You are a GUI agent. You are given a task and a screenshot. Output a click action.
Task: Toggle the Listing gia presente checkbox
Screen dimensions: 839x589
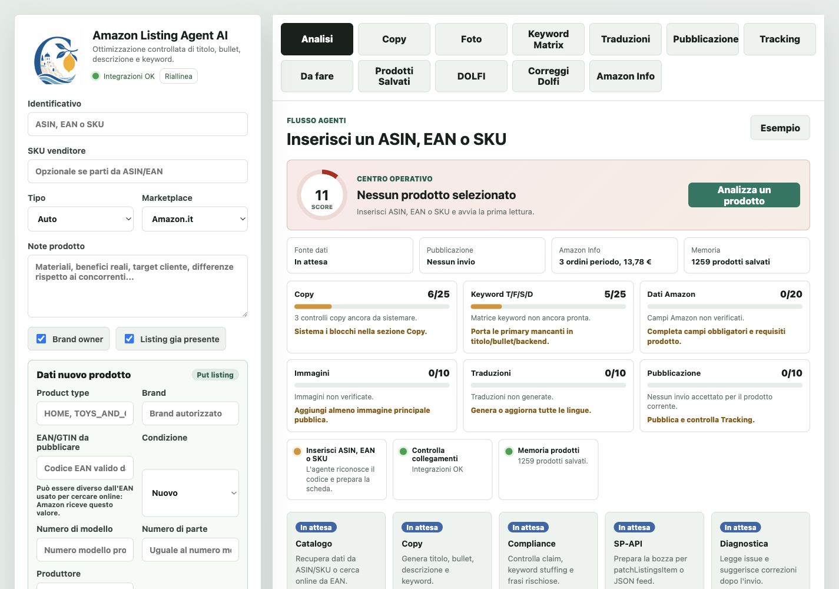coord(129,339)
